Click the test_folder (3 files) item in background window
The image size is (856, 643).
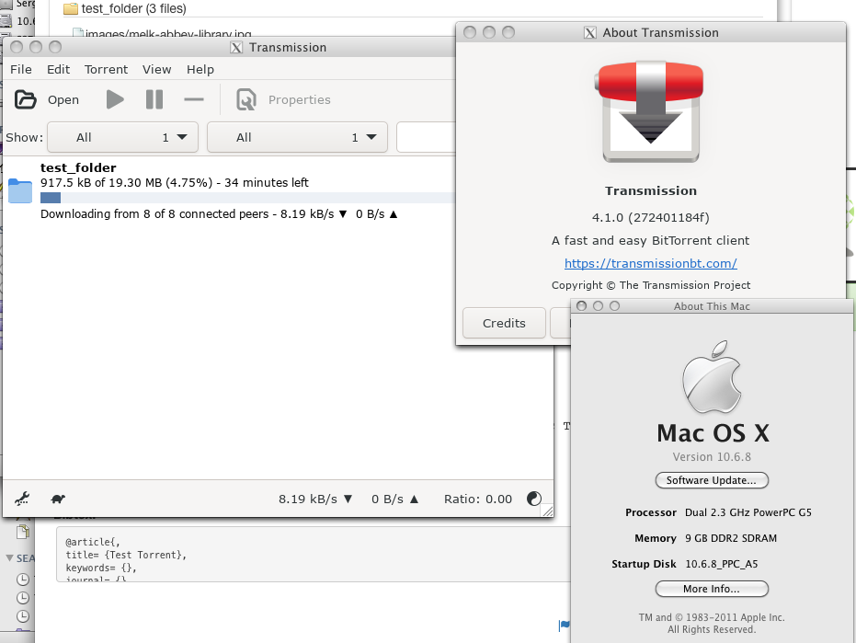pos(133,9)
